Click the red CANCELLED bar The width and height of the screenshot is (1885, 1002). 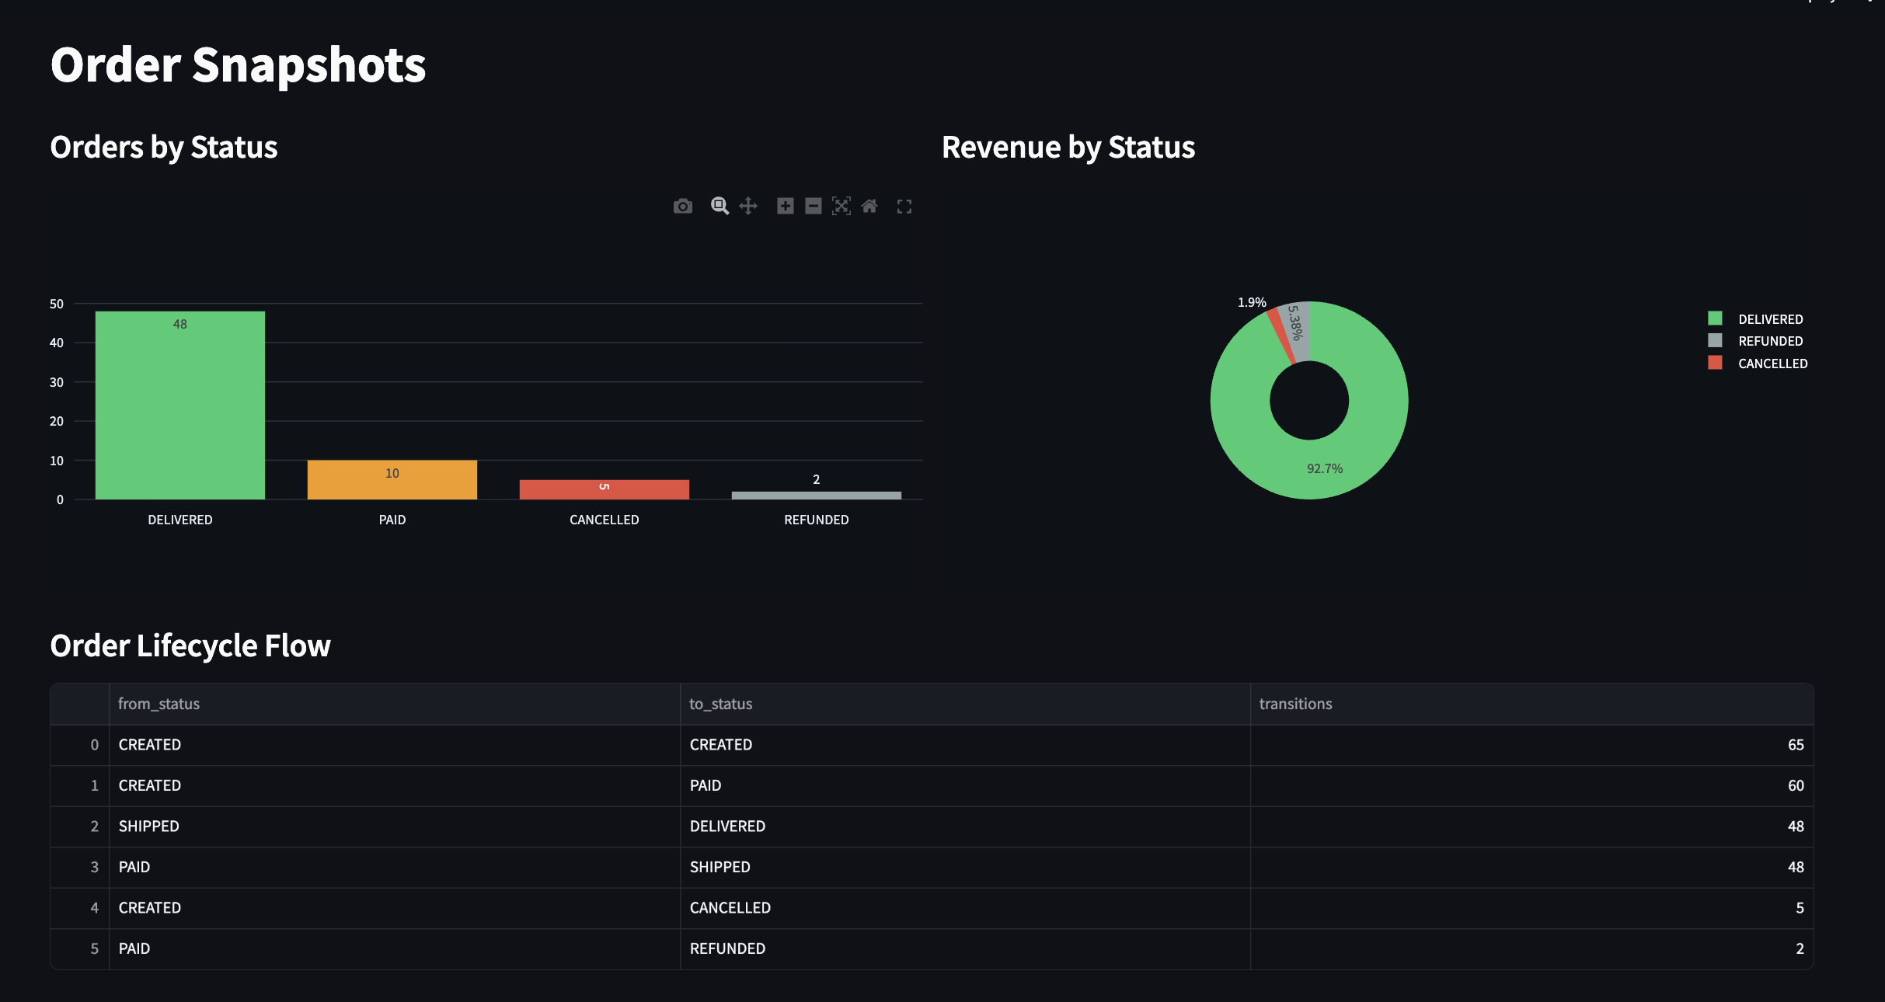[605, 489]
